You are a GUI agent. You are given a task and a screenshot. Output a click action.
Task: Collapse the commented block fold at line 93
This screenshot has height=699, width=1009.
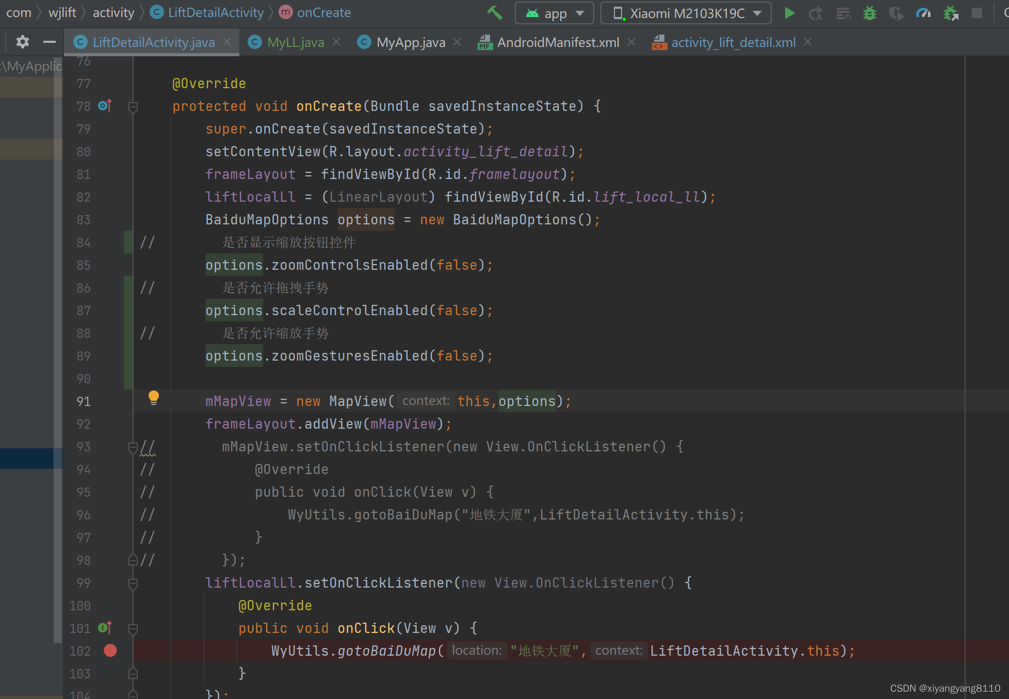click(x=133, y=447)
